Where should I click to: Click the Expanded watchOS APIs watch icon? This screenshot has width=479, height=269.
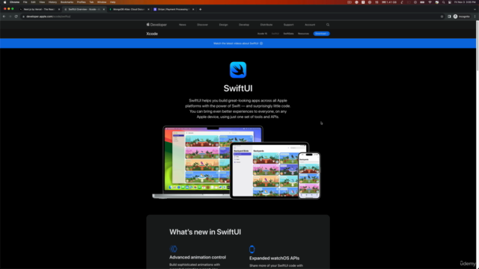tap(251, 249)
